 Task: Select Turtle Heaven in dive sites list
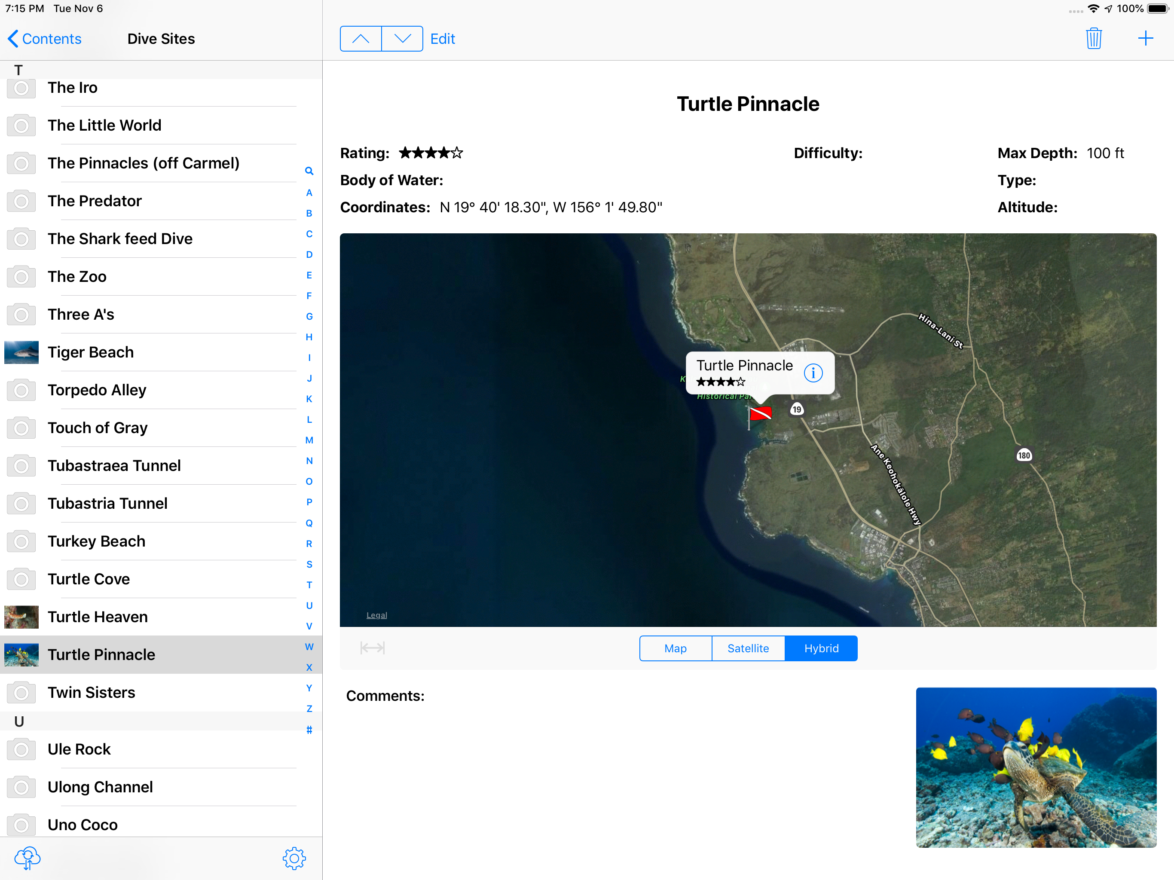(98, 617)
